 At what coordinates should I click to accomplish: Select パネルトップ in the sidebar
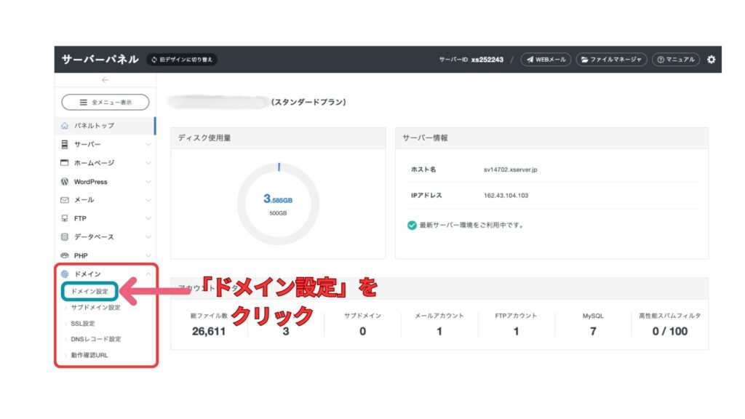pyautogui.click(x=105, y=125)
